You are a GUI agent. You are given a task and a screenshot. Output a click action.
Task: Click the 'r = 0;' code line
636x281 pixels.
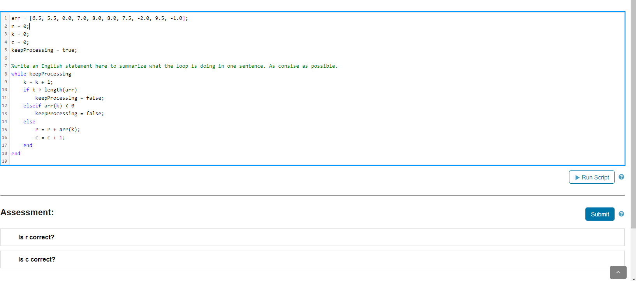click(x=20, y=26)
